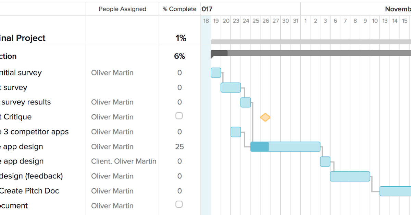Click the orange milestone diamond in the timeline

tap(265, 117)
